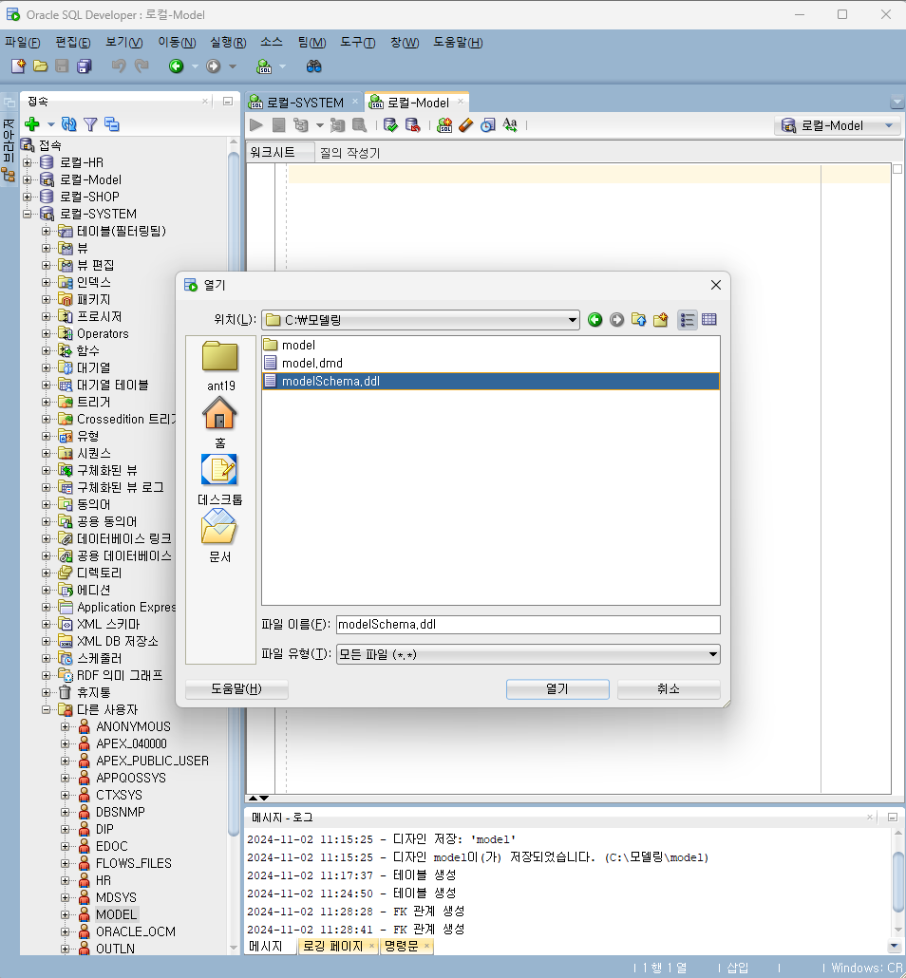Image resolution: width=906 pixels, height=978 pixels.
Task: Select the Documents (문서) shortcut in dialog
Action: [x=220, y=536]
